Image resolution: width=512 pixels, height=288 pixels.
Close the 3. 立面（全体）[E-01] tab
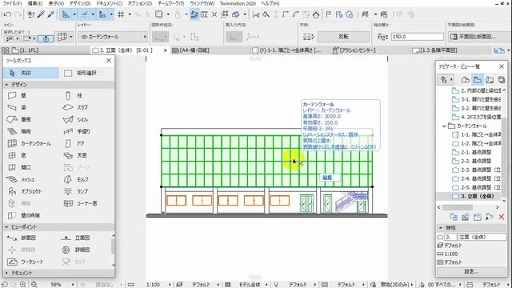point(166,50)
